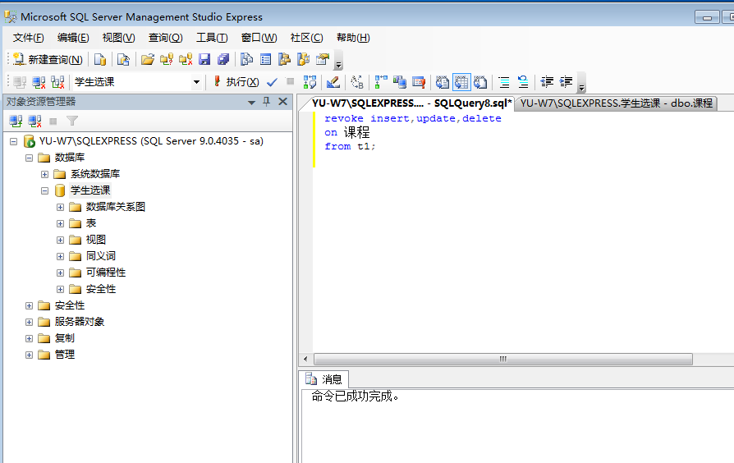Click the Object Explorer Filter icon
Screen dimensions: 734x463
72,121
